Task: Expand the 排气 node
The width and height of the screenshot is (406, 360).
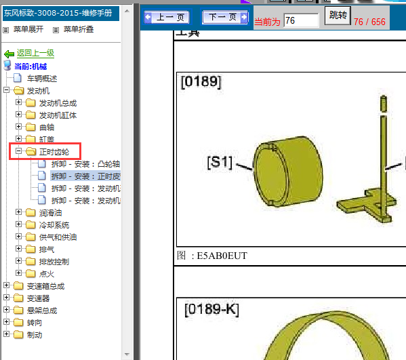Action: [18, 249]
